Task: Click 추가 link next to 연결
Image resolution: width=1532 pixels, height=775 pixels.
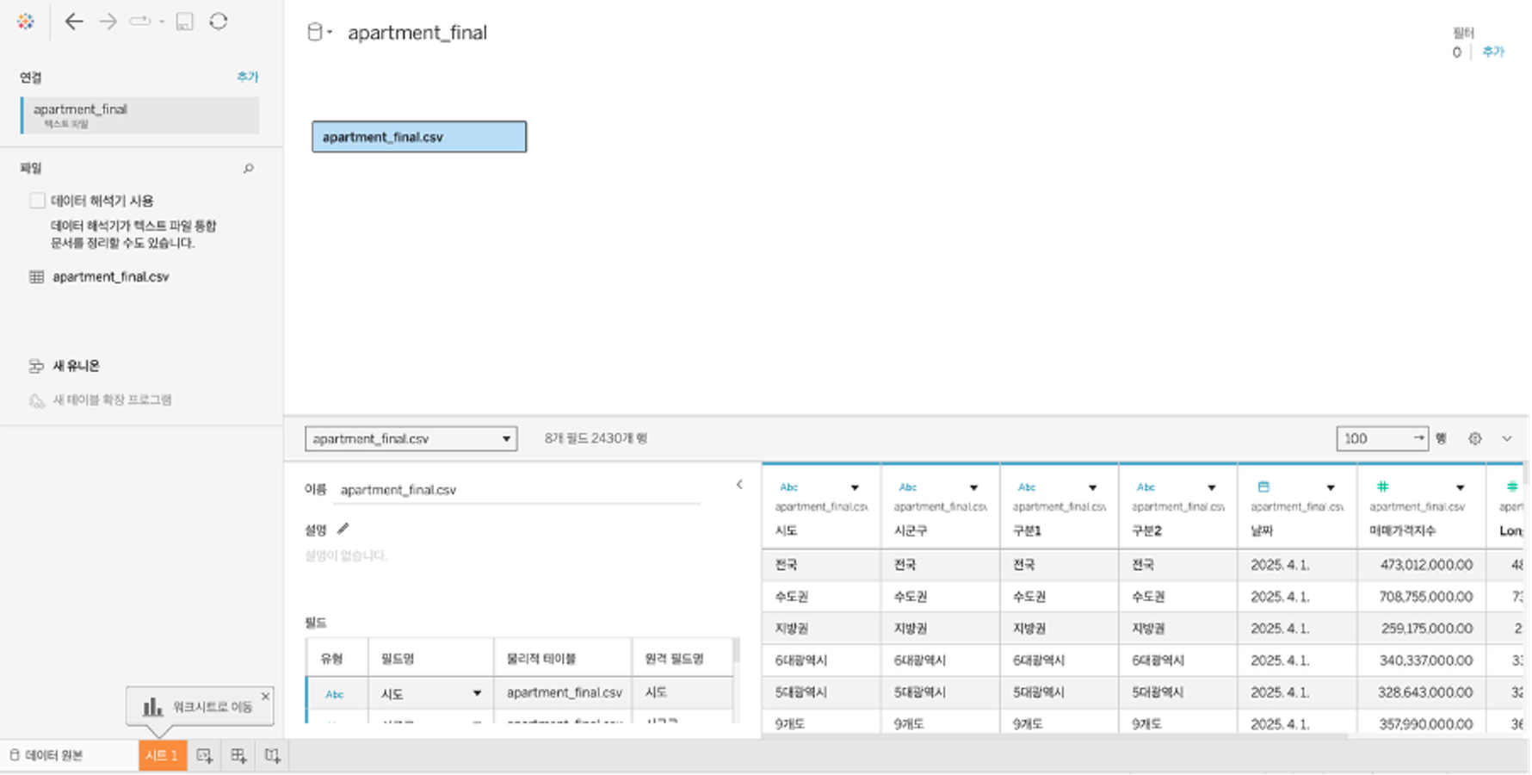Action: (248, 77)
